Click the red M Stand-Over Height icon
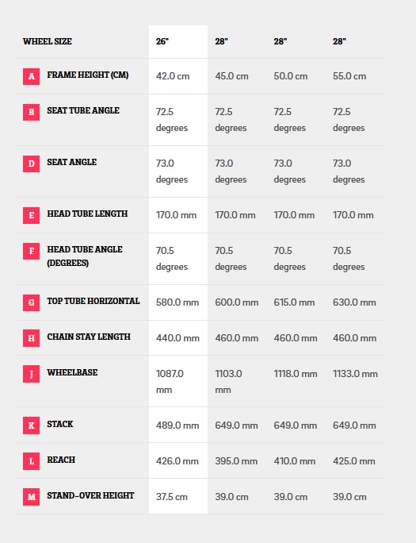The height and width of the screenshot is (543, 416). pyautogui.click(x=31, y=497)
